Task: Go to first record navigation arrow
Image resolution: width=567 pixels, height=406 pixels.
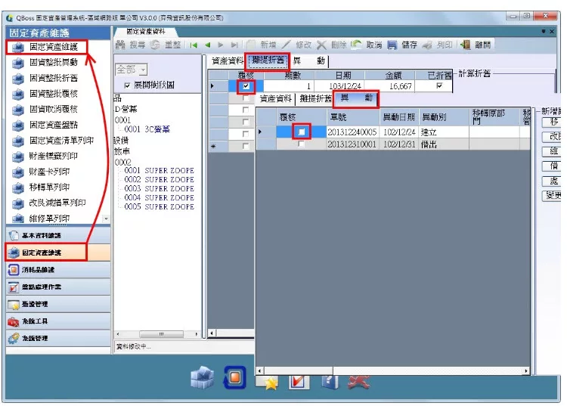Action: click(x=194, y=45)
